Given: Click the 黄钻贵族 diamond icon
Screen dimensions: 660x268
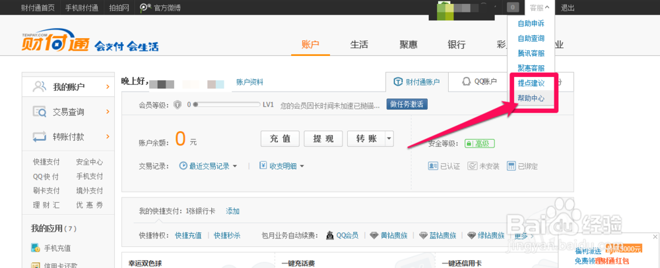Looking at the screenshot, I should [374, 235].
